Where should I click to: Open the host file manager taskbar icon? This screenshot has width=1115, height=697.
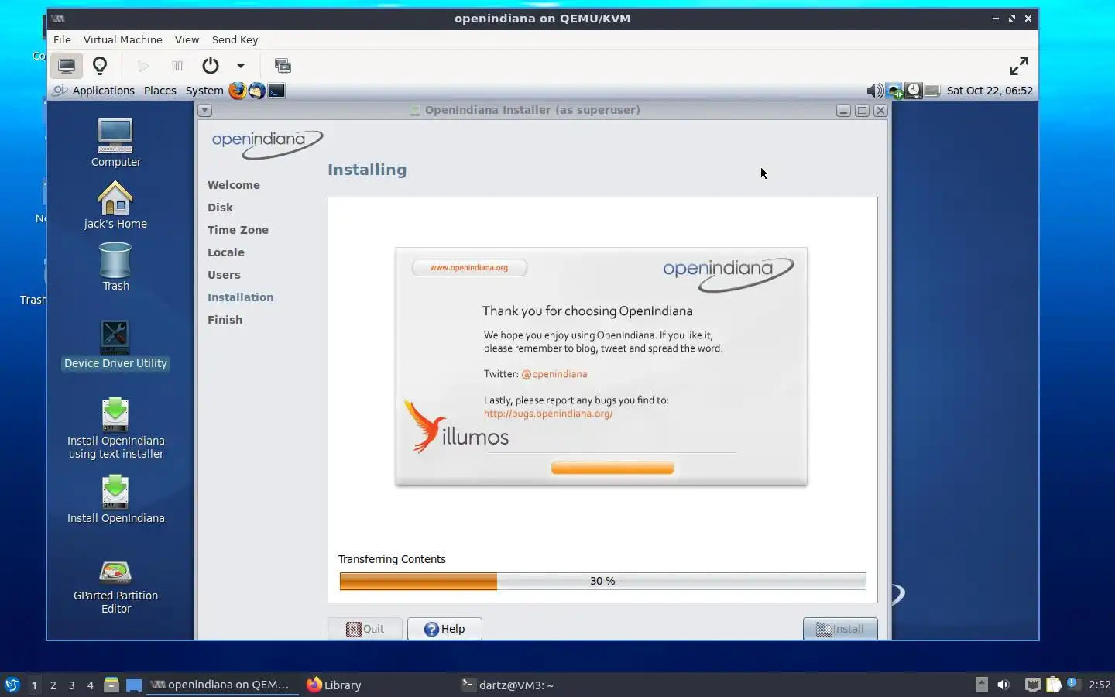[111, 685]
